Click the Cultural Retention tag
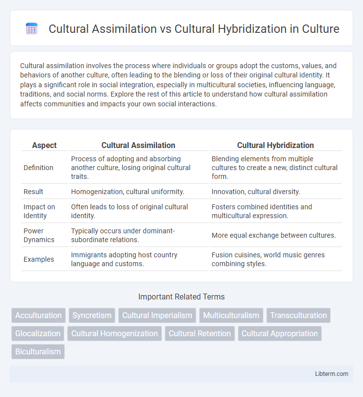Image resolution: width=363 pixels, height=397 pixels. point(200,333)
